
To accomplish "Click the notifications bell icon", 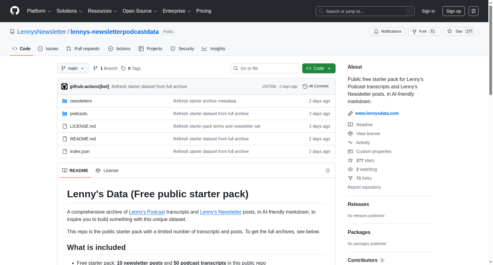I will tap(376, 31).
